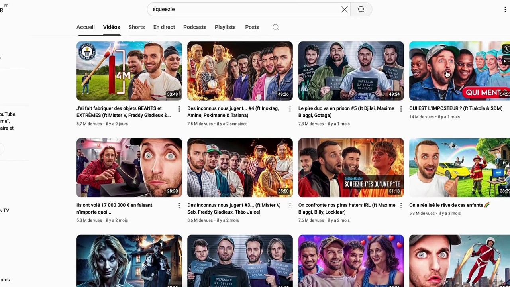Click the 28:20 duration badge
Viewport: 510px width, 287px height.
click(173, 191)
